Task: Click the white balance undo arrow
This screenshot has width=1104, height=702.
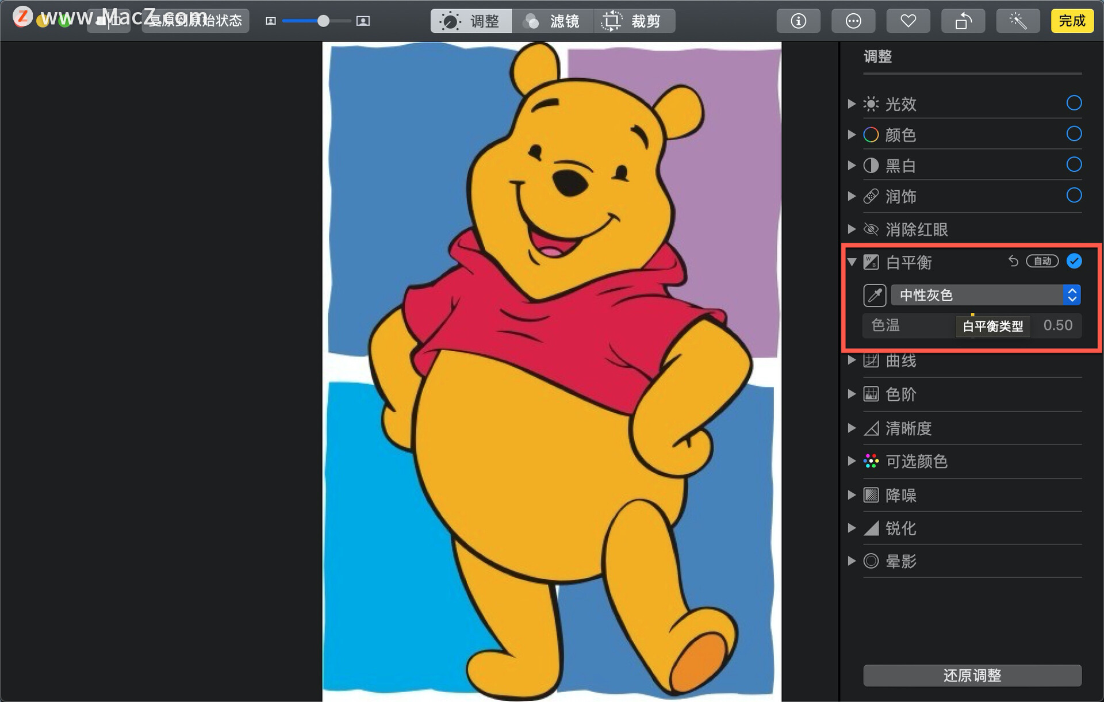Action: pyautogui.click(x=1013, y=262)
